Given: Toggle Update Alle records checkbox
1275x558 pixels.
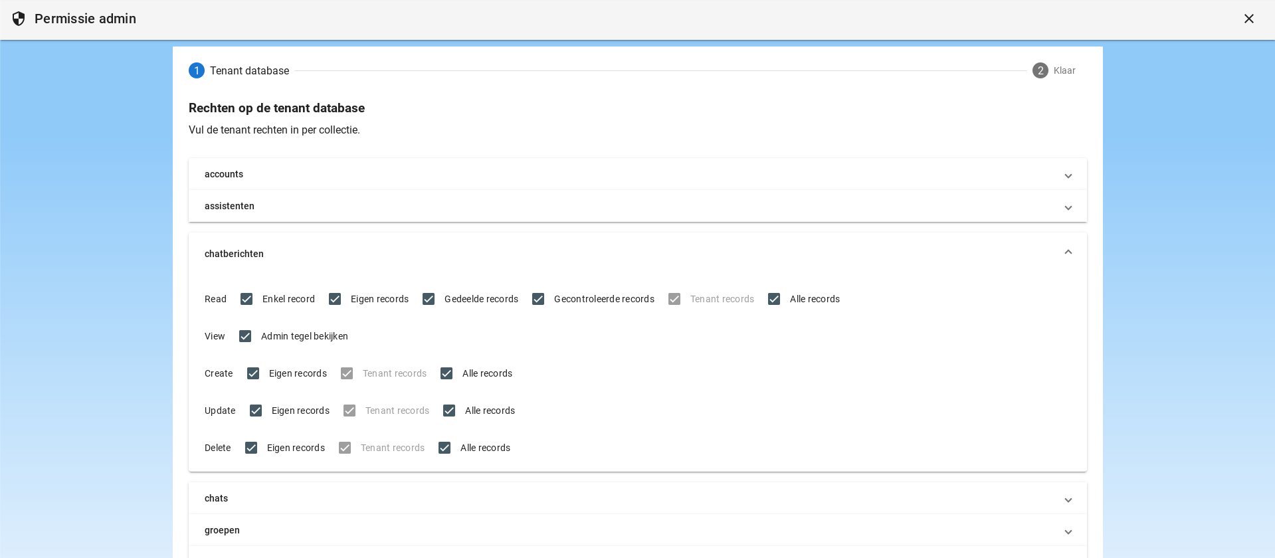Looking at the screenshot, I should tap(449, 411).
